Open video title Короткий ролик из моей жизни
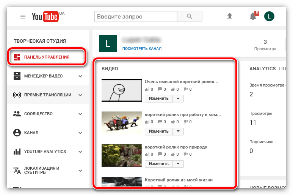This screenshot has height=195, width=293. coord(179,180)
